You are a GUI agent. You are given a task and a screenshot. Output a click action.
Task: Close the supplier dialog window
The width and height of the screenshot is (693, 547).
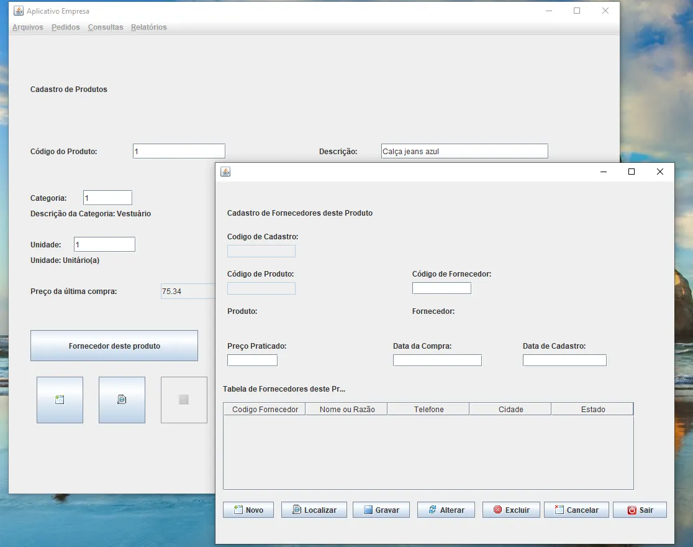(x=660, y=172)
